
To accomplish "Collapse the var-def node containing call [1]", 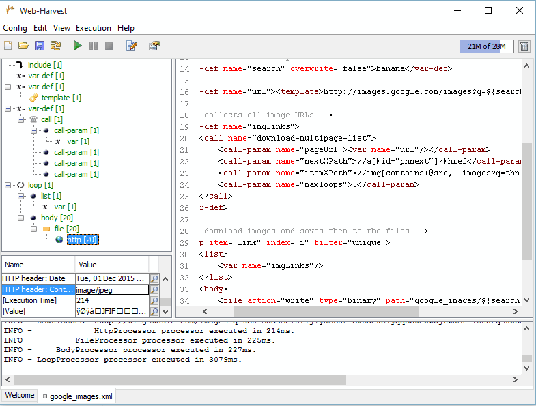I will coord(8,108).
